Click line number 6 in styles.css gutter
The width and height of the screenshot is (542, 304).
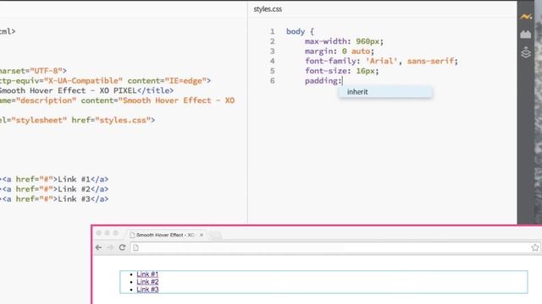click(x=273, y=81)
